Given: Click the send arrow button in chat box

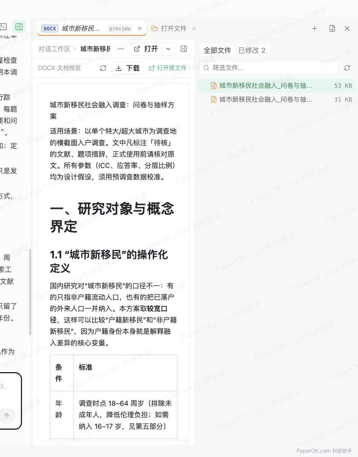Looking at the screenshot, I should pyautogui.click(x=7, y=415).
